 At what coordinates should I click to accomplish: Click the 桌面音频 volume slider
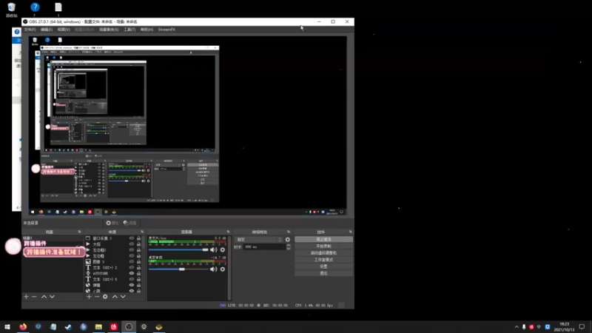click(x=178, y=269)
